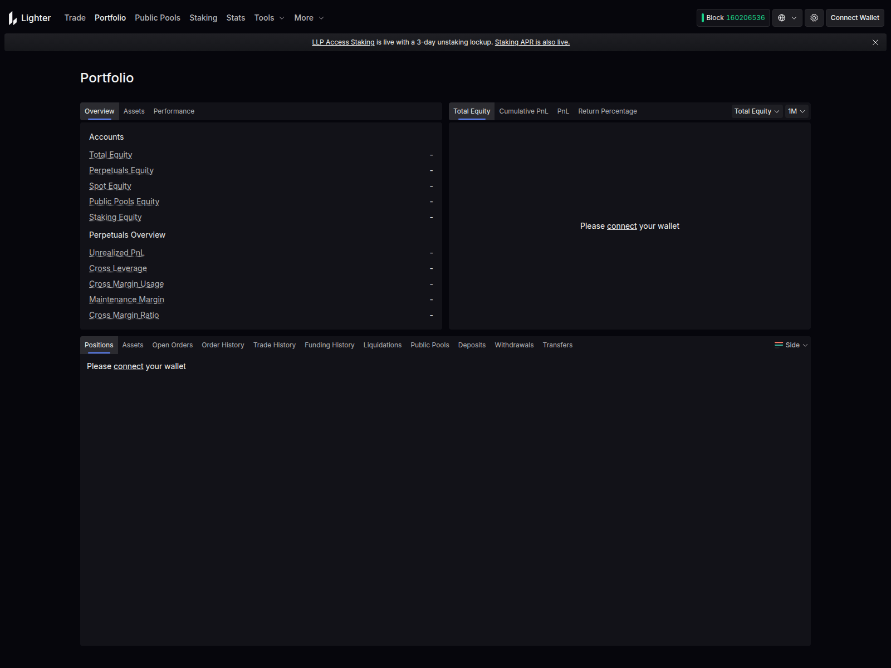
Task: Click the Perpetuals Overview section heading
Action: [127, 235]
